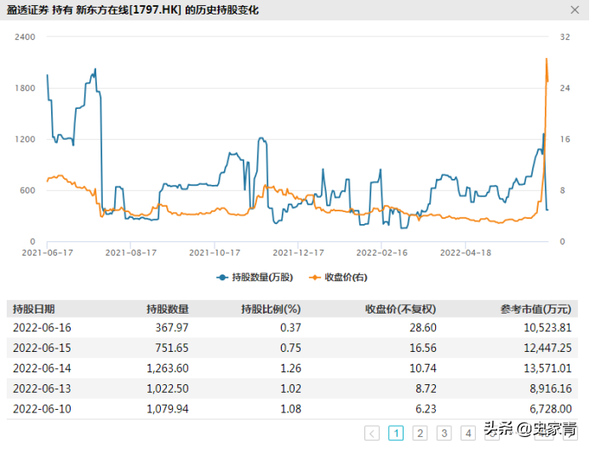
Task: Select the 2022-06-13 date cell
Action: pyautogui.click(x=42, y=389)
